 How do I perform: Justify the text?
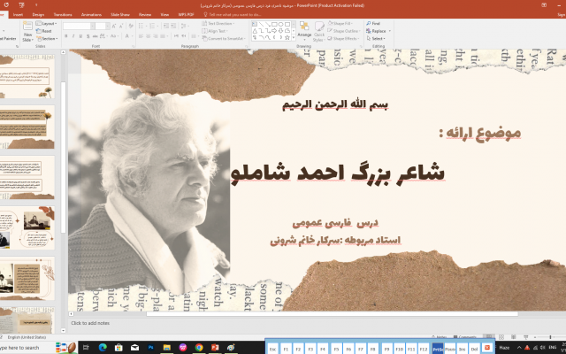(x=164, y=36)
